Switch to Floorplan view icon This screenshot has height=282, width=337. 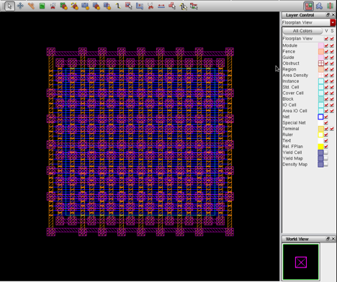(x=308, y=6)
